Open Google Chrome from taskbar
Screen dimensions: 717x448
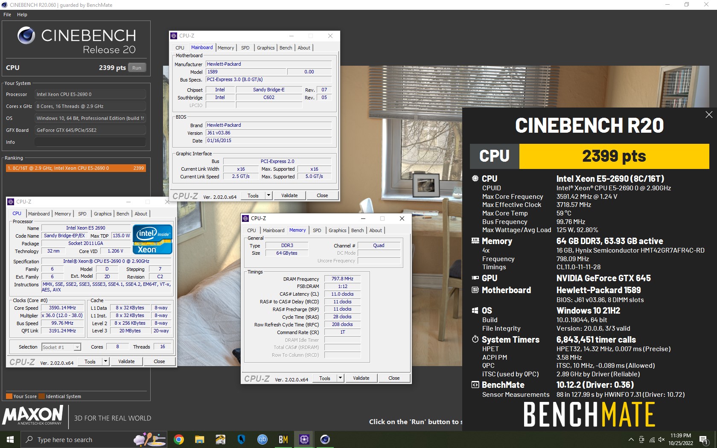pos(179,439)
